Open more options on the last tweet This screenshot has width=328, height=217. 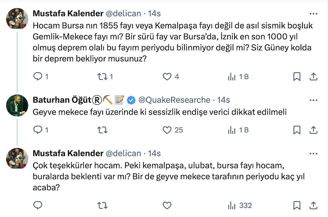[x=313, y=153]
